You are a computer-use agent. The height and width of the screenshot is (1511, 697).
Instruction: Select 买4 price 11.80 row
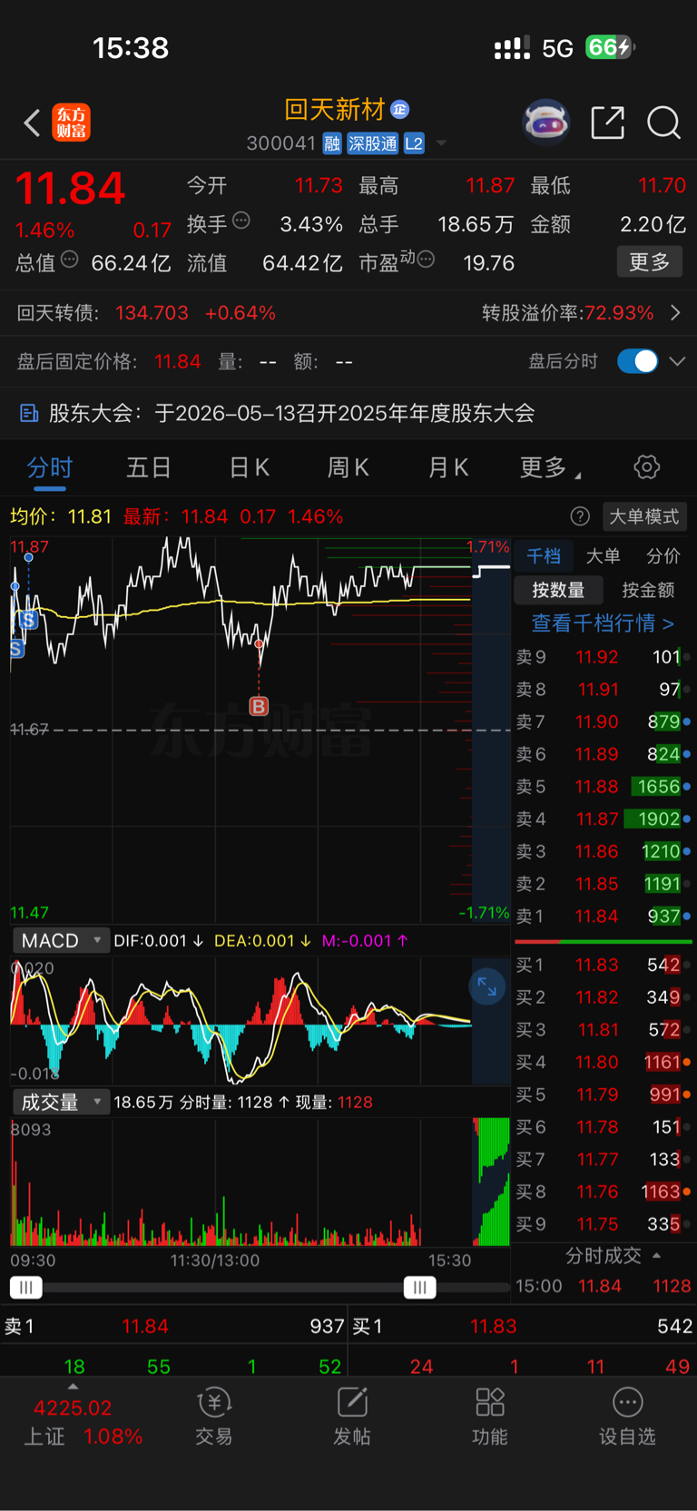(604, 1063)
